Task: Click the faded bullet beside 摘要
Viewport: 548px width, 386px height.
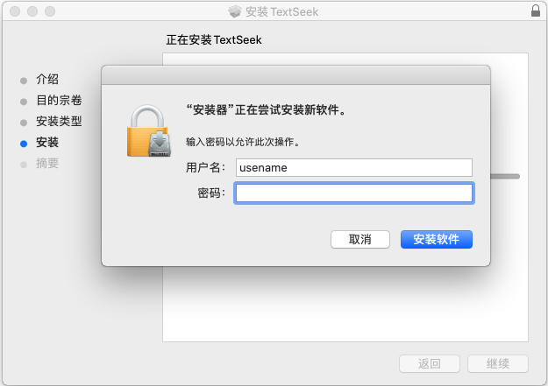Action: (x=24, y=165)
